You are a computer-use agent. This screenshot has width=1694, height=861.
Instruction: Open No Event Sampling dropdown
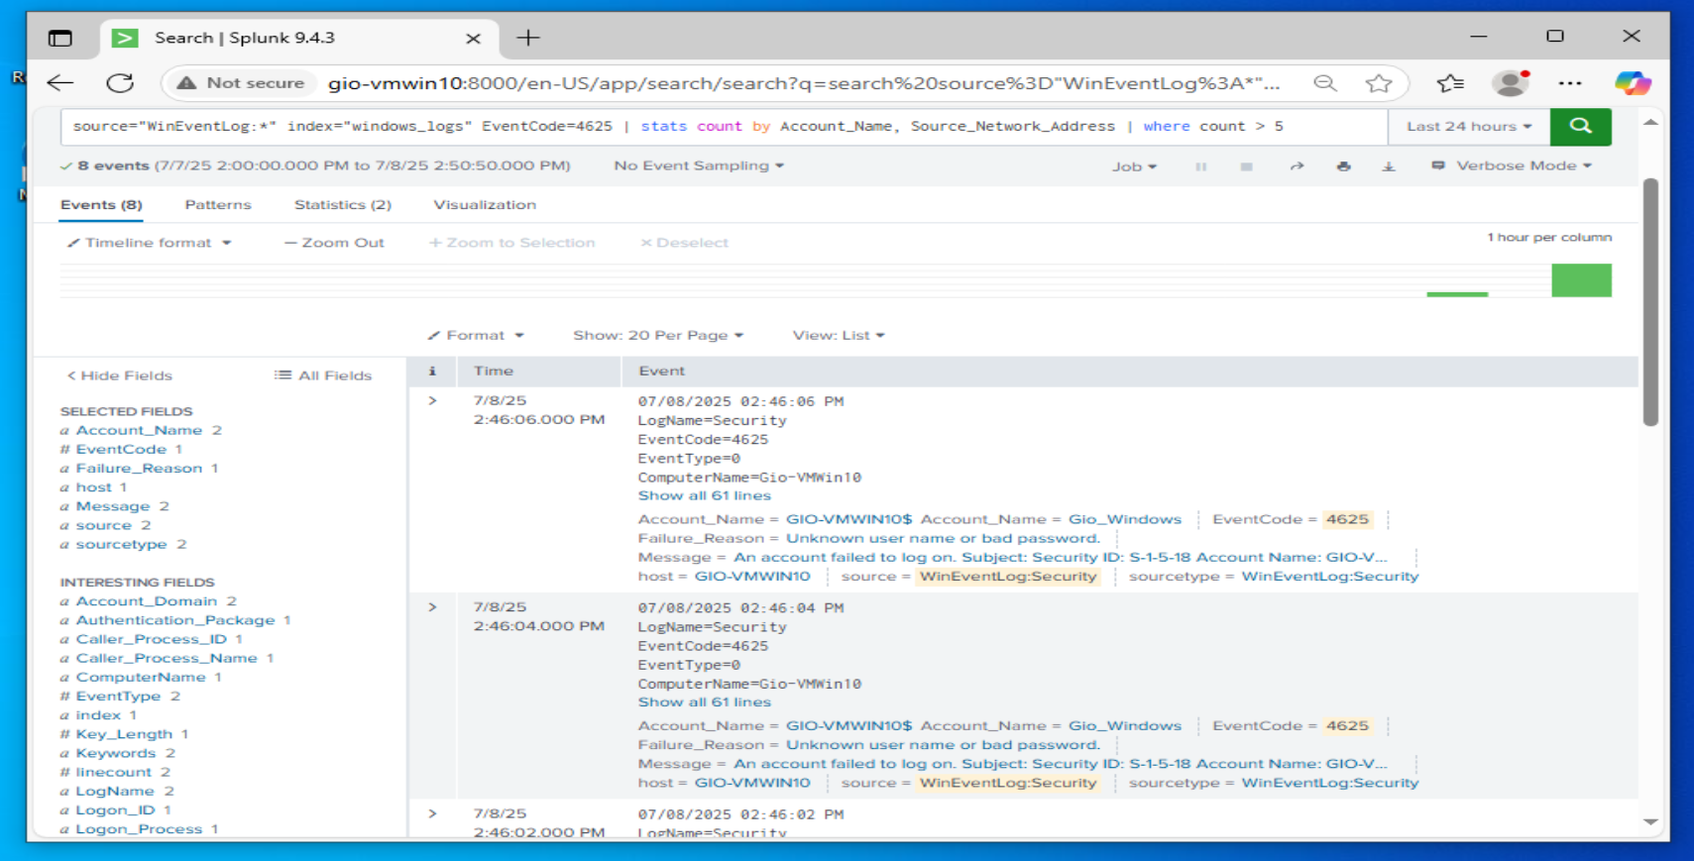pyautogui.click(x=699, y=165)
